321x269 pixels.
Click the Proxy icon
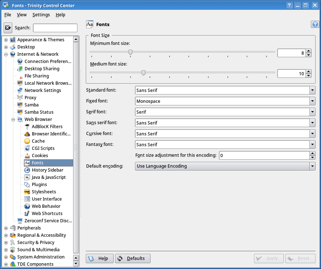click(x=20, y=97)
